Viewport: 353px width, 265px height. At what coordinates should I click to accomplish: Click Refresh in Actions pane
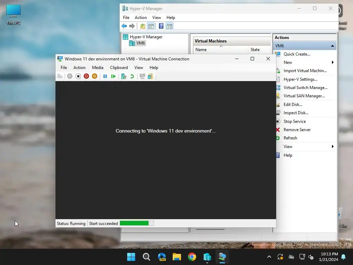click(x=290, y=138)
